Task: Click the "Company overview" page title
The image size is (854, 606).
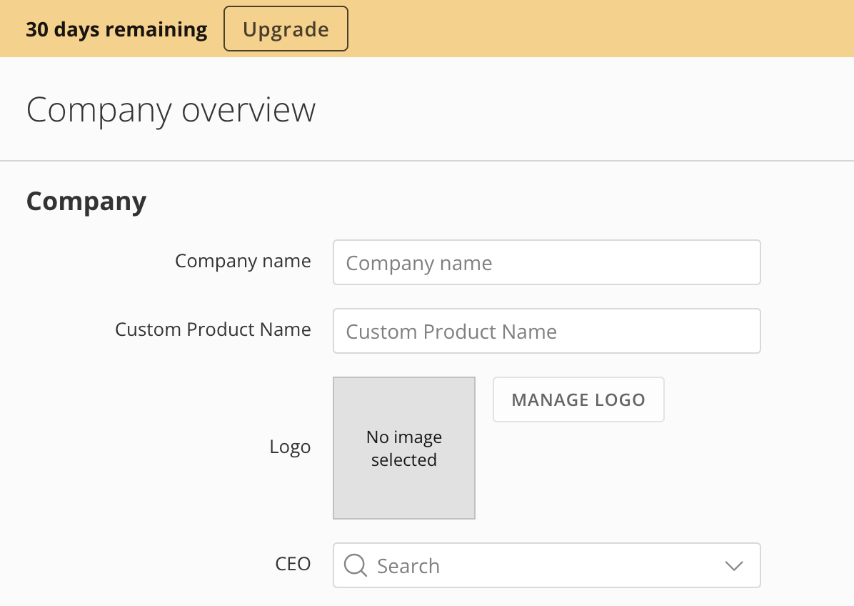Action: (171, 110)
